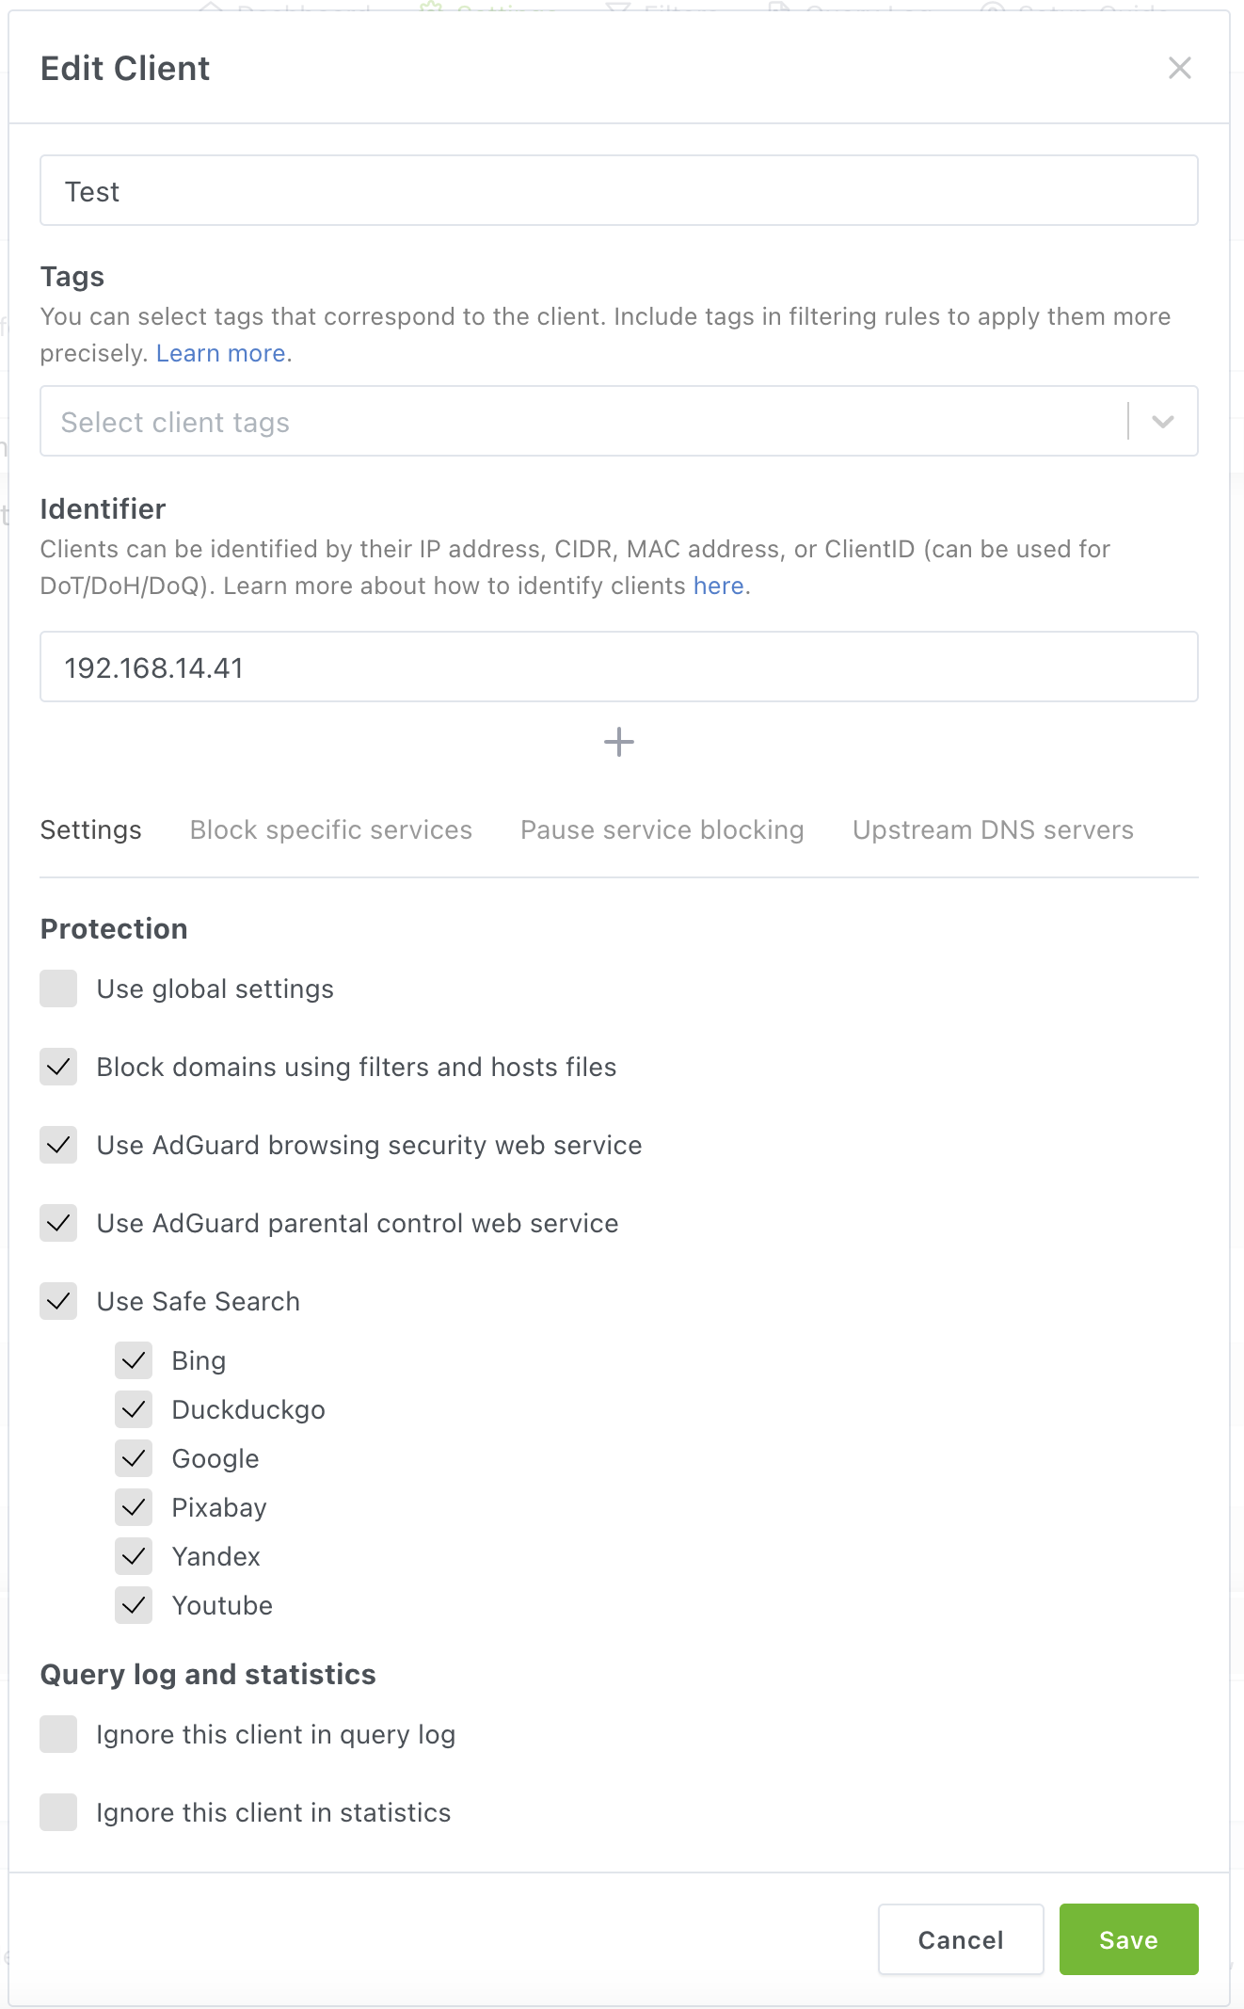Screen dimensions: 1244x2009
Task: Click the identifier field containing 192.168.14.41
Action: point(618,667)
